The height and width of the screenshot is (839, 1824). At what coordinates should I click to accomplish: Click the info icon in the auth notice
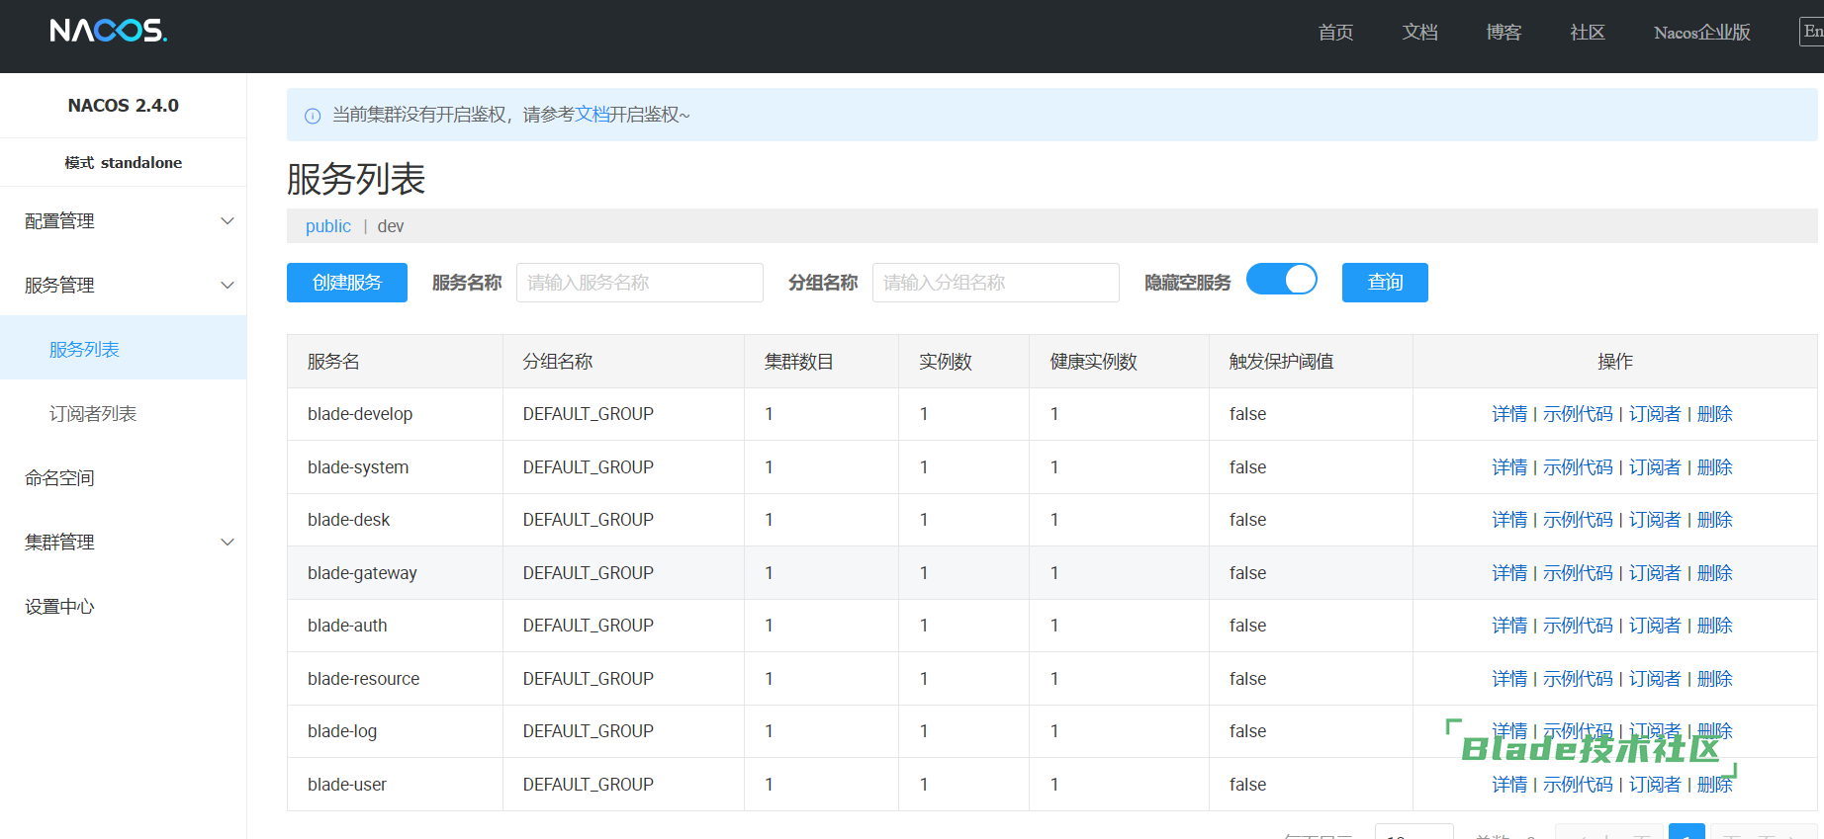point(313,116)
